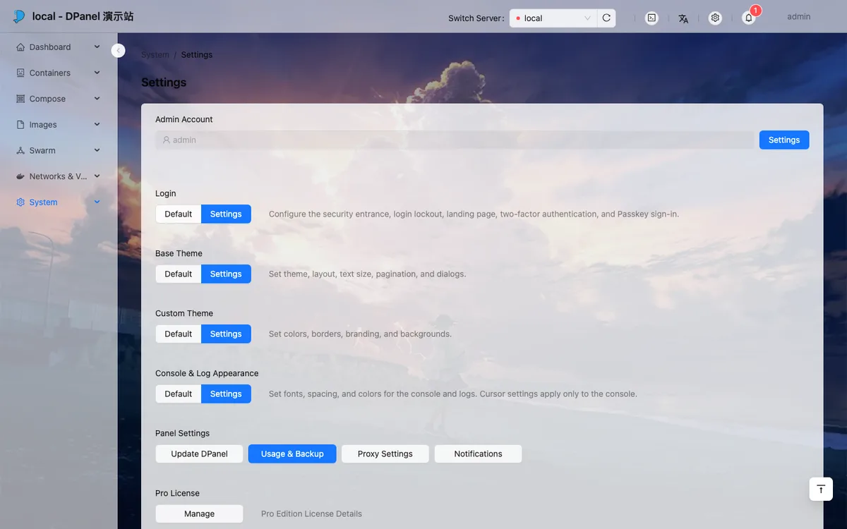
Task: Click Manage Pro License button
Action: (199, 513)
